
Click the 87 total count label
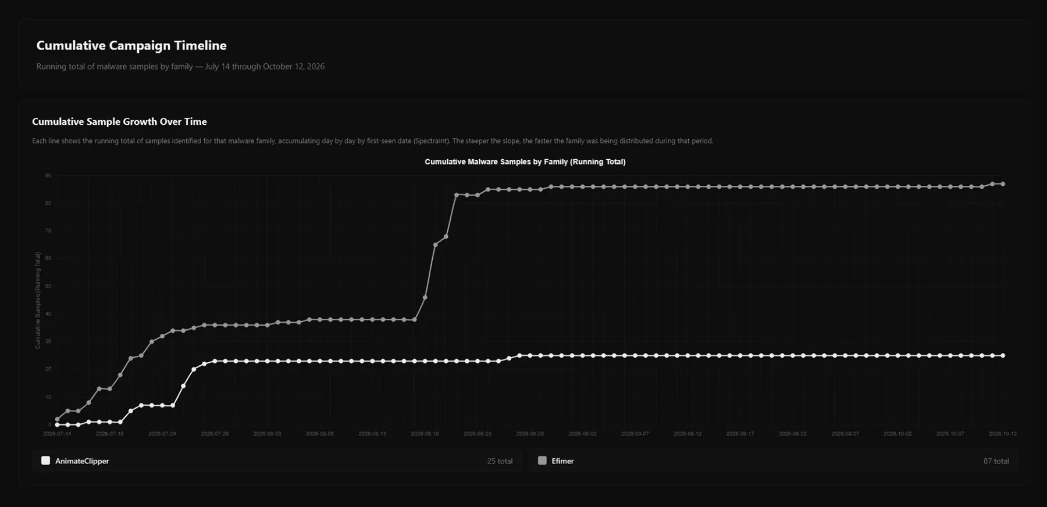tap(996, 461)
